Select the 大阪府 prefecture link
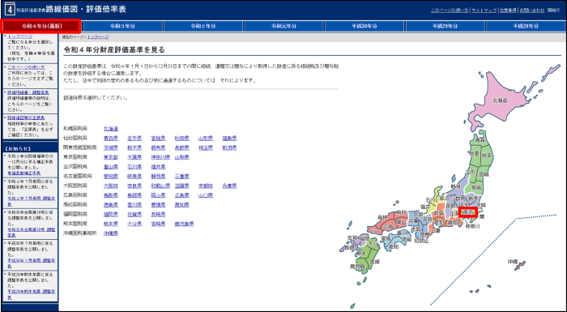Viewport: 567px width, 312px height. pyautogui.click(x=111, y=186)
